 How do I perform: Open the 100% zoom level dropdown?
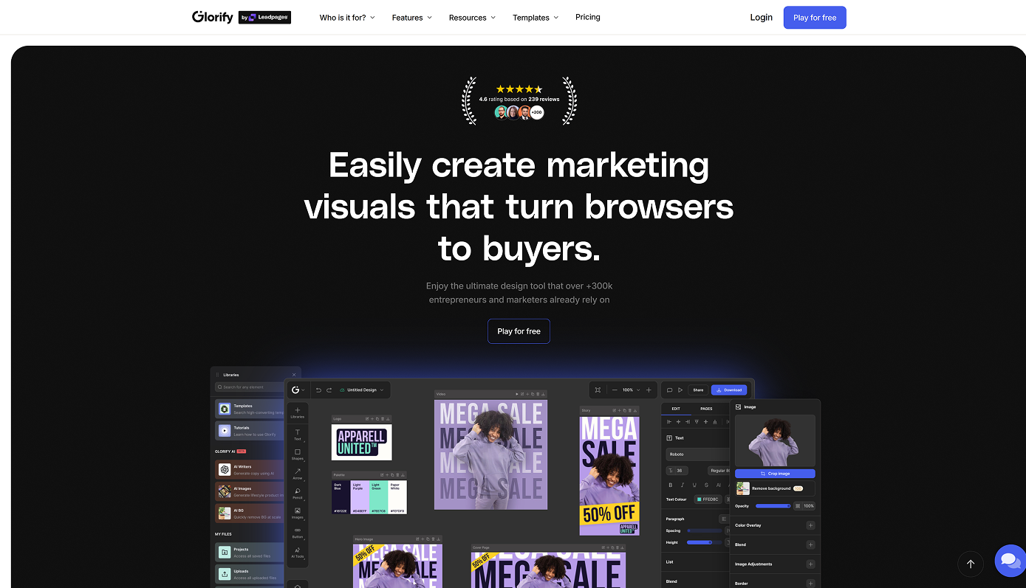[631, 390]
